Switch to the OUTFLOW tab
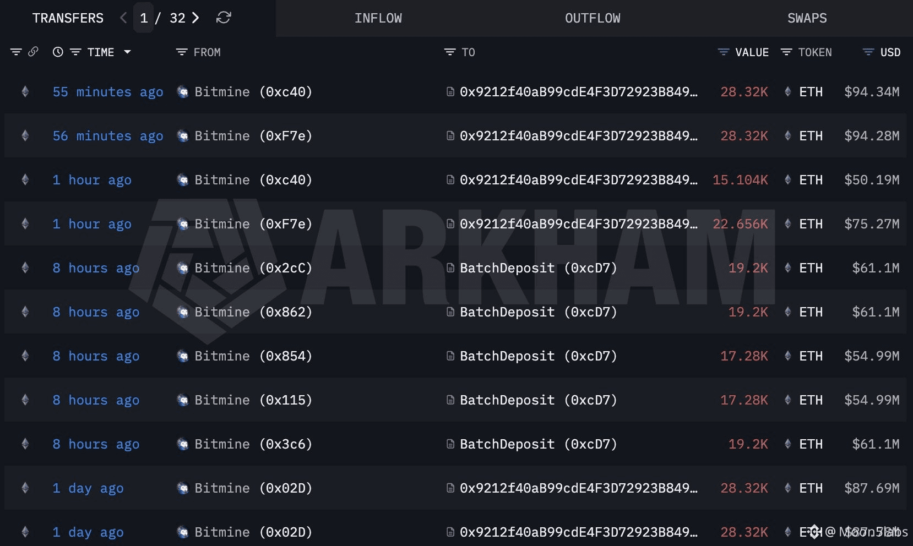This screenshot has height=546, width=913. coord(592,18)
